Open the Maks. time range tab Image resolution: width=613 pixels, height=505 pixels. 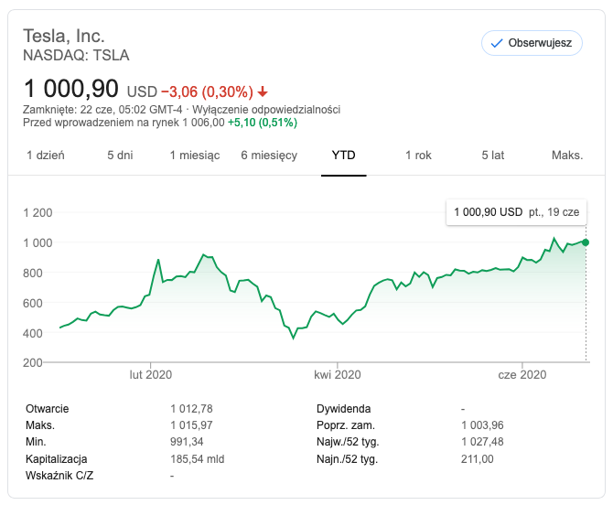click(x=567, y=156)
